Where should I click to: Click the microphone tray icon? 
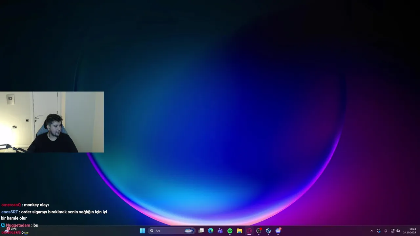386,231
